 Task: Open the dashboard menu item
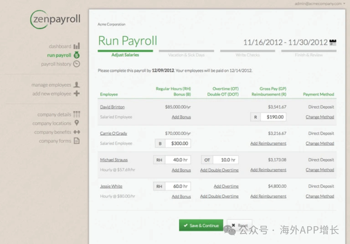click(x=60, y=46)
